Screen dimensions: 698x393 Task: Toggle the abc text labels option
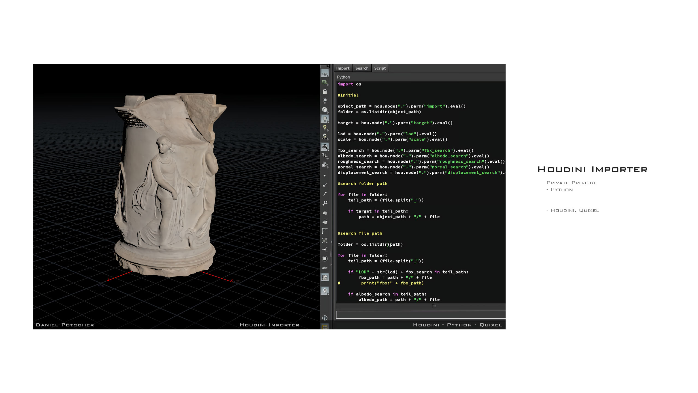(325, 268)
